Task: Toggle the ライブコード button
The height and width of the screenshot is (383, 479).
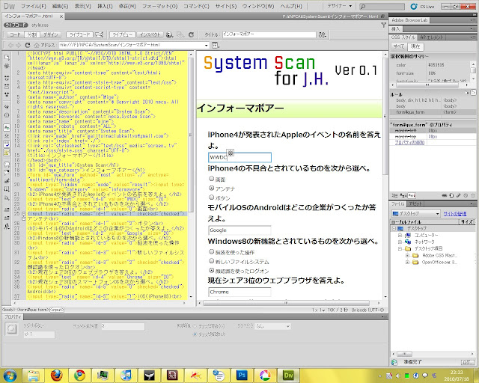Action: click(x=79, y=35)
